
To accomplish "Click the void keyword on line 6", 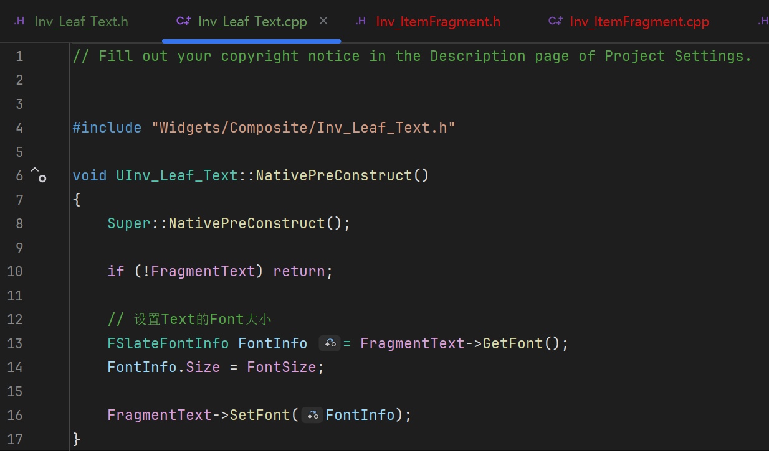I will tap(90, 175).
